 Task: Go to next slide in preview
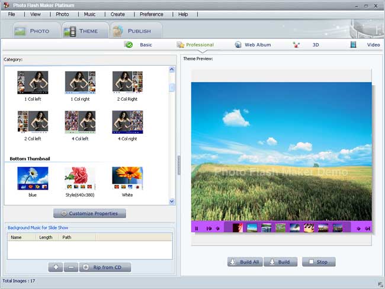(358, 229)
